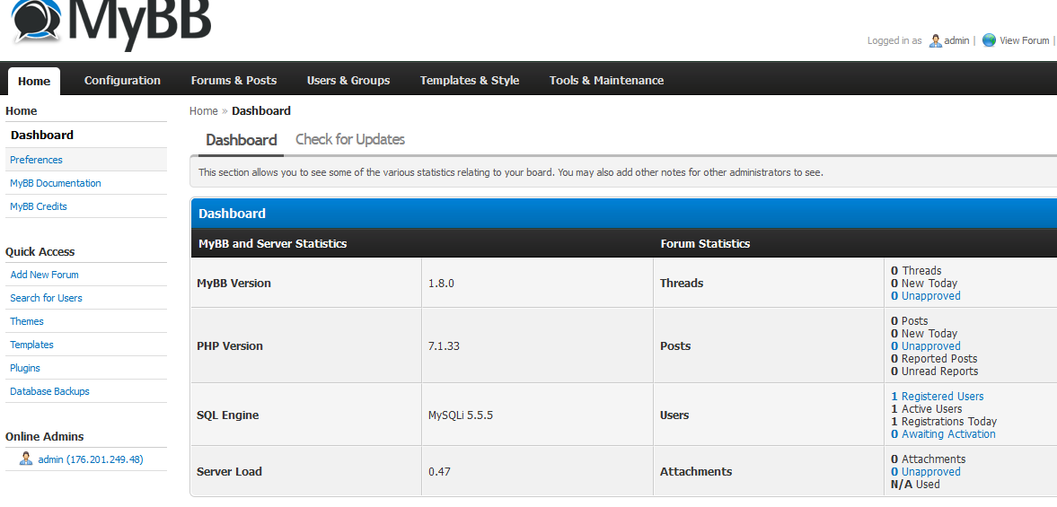Screen dimensions: 1057x507
Task: Click the Logged in as label
Action: click(x=894, y=40)
